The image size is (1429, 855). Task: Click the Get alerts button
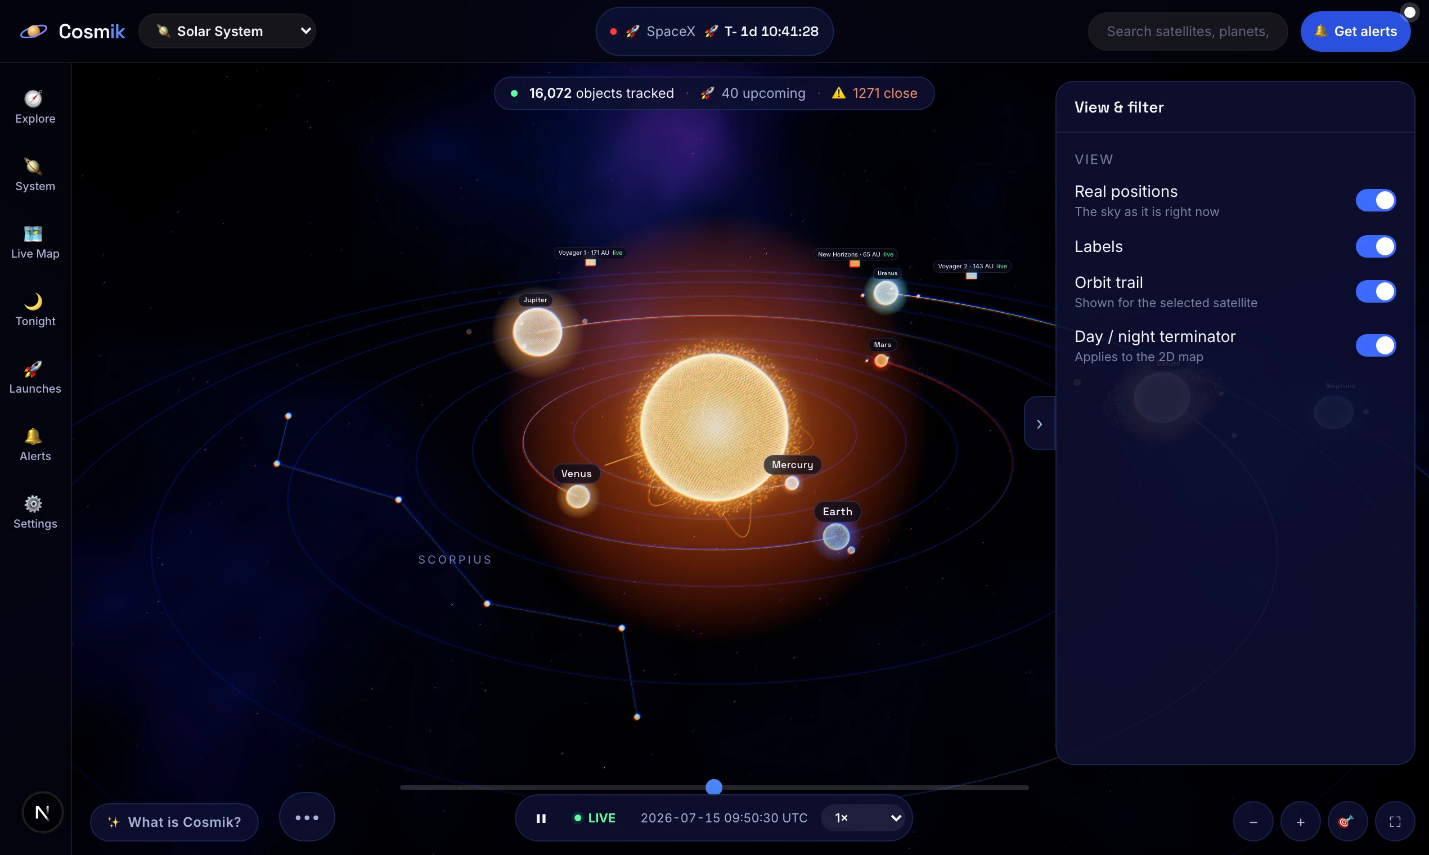click(1355, 31)
